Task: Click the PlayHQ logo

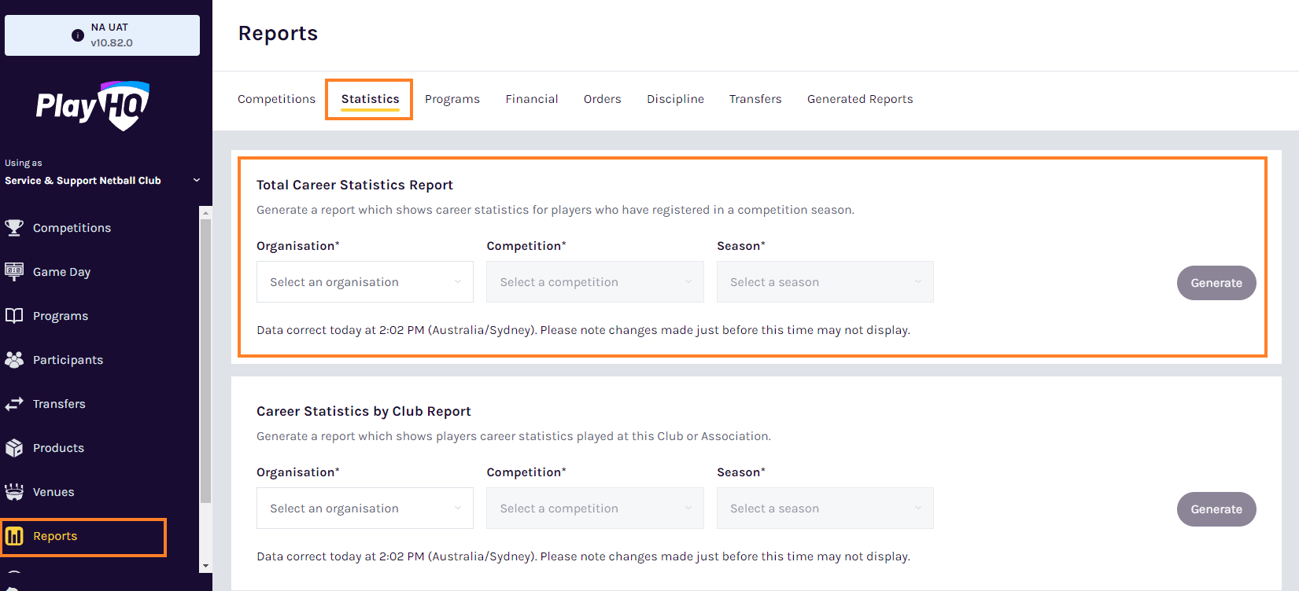Action: click(93, 105)
